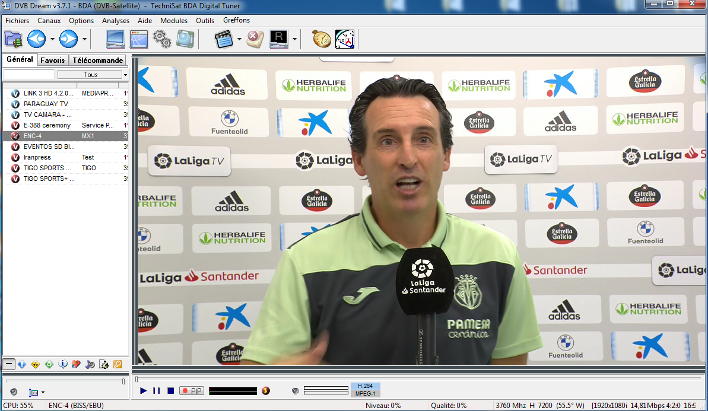Click the green square snapshot icon
708x411 pixels.
point(185,39)
